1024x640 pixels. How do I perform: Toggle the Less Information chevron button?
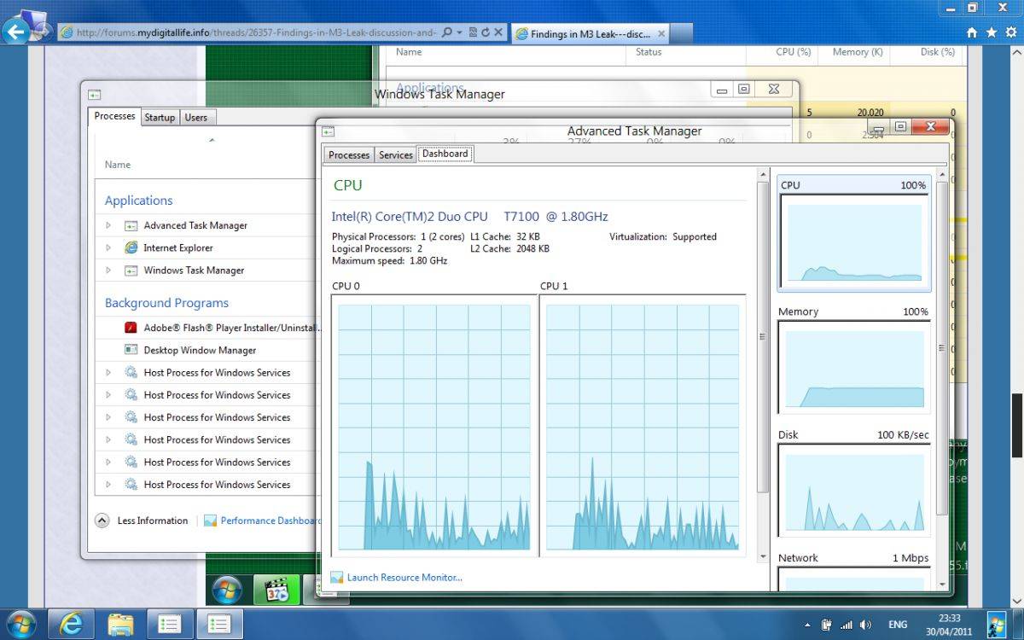(x=102, y=521)
